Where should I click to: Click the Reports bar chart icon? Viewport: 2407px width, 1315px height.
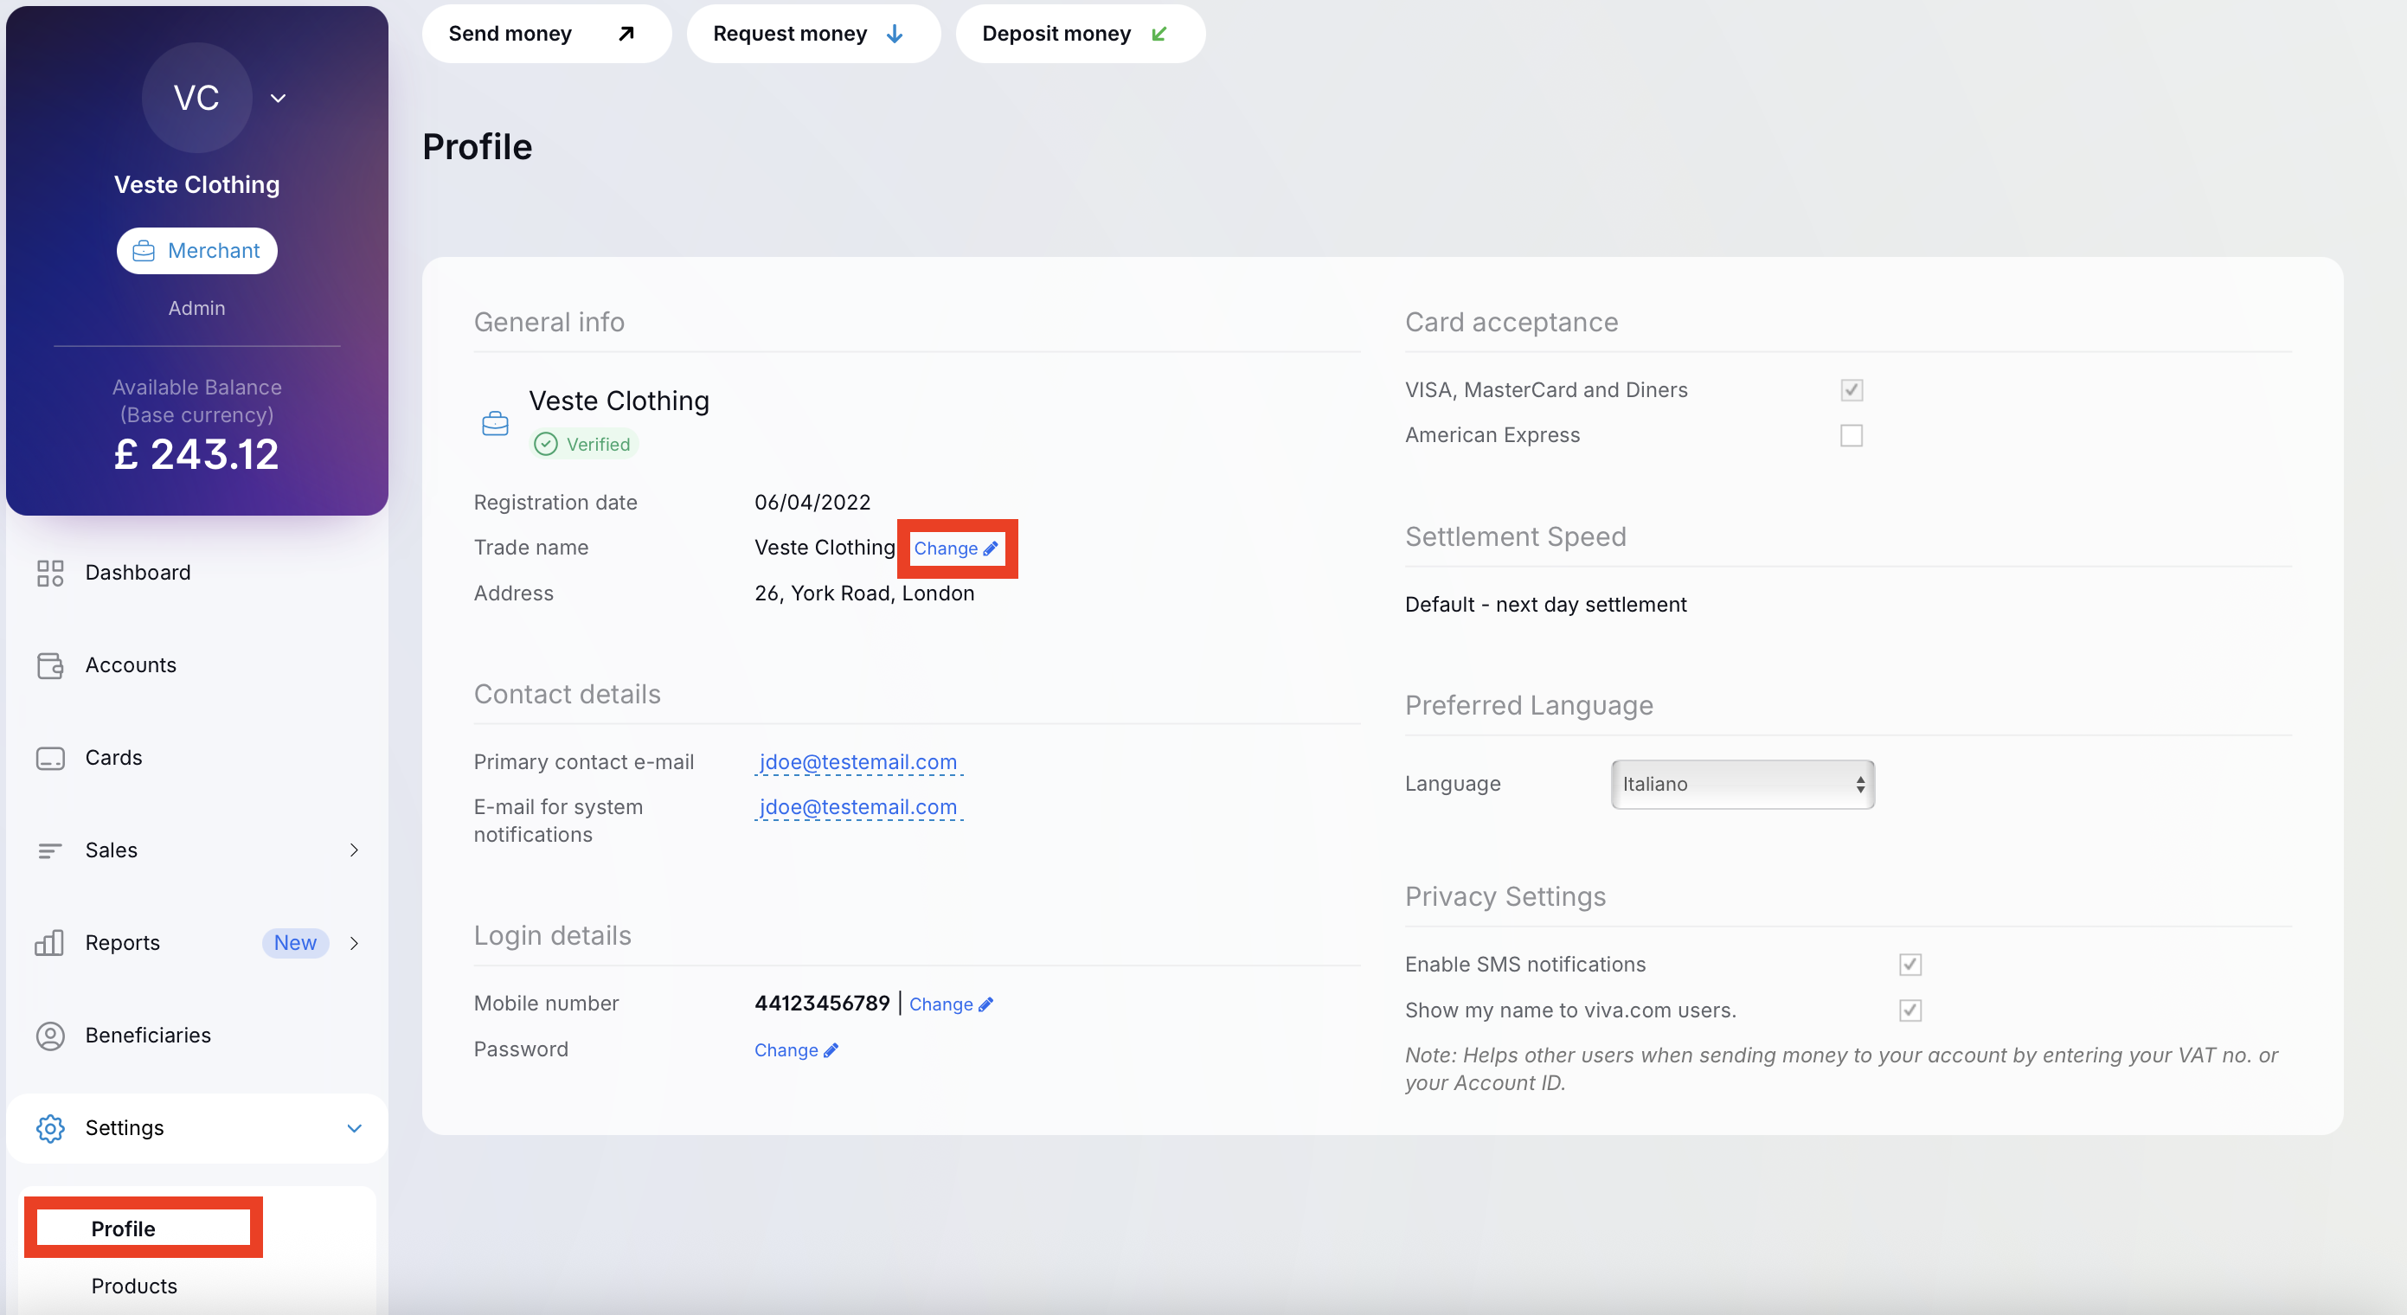[x=49, y=943]
